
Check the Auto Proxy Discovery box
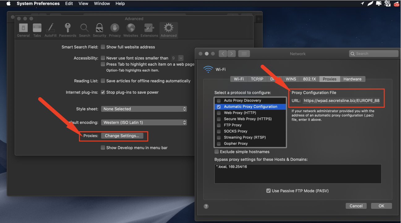tap(219, 101)
